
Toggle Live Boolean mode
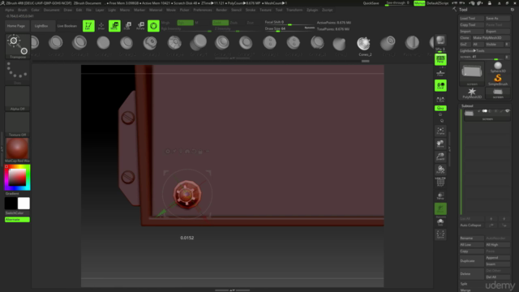[x=66, y=26]
